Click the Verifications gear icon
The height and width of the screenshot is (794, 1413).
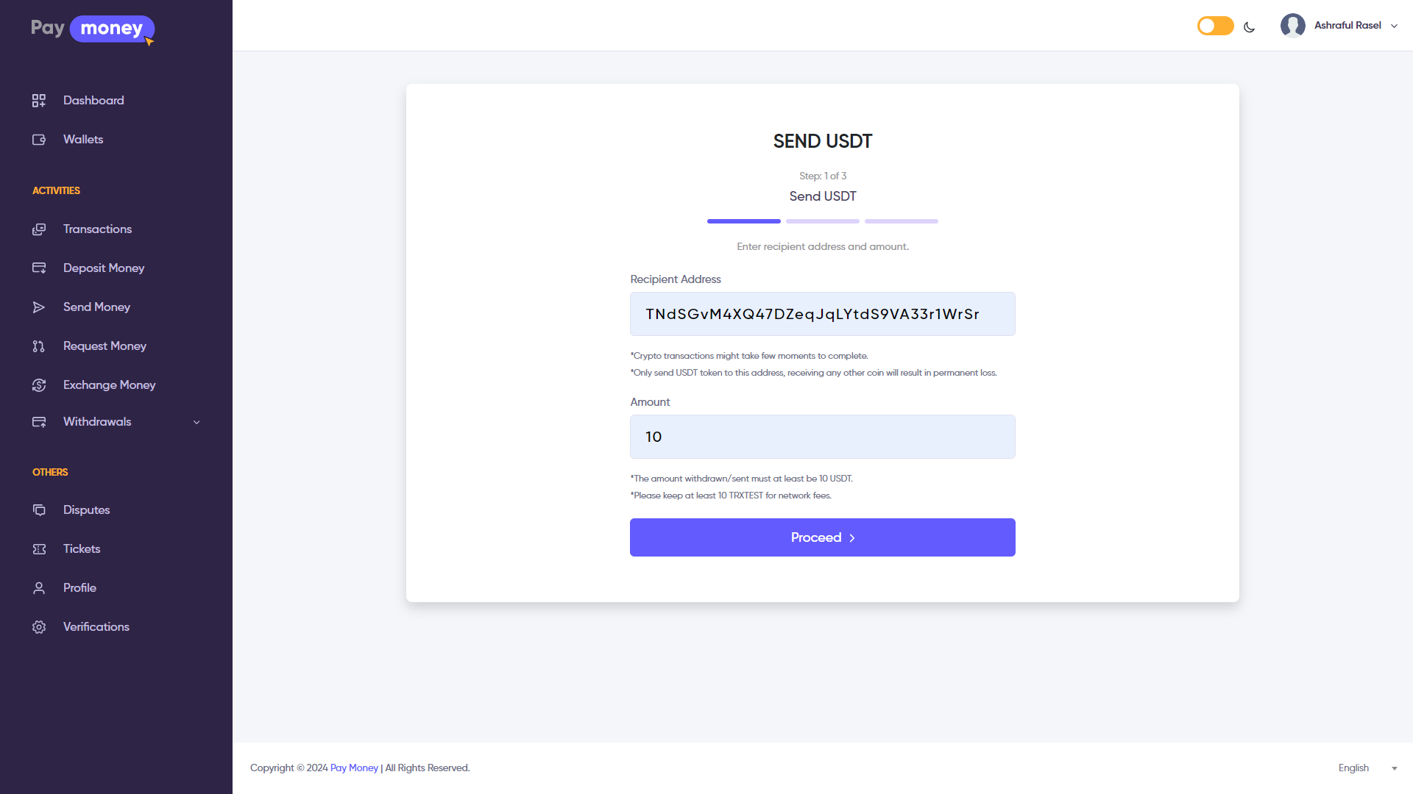(39, 627)
